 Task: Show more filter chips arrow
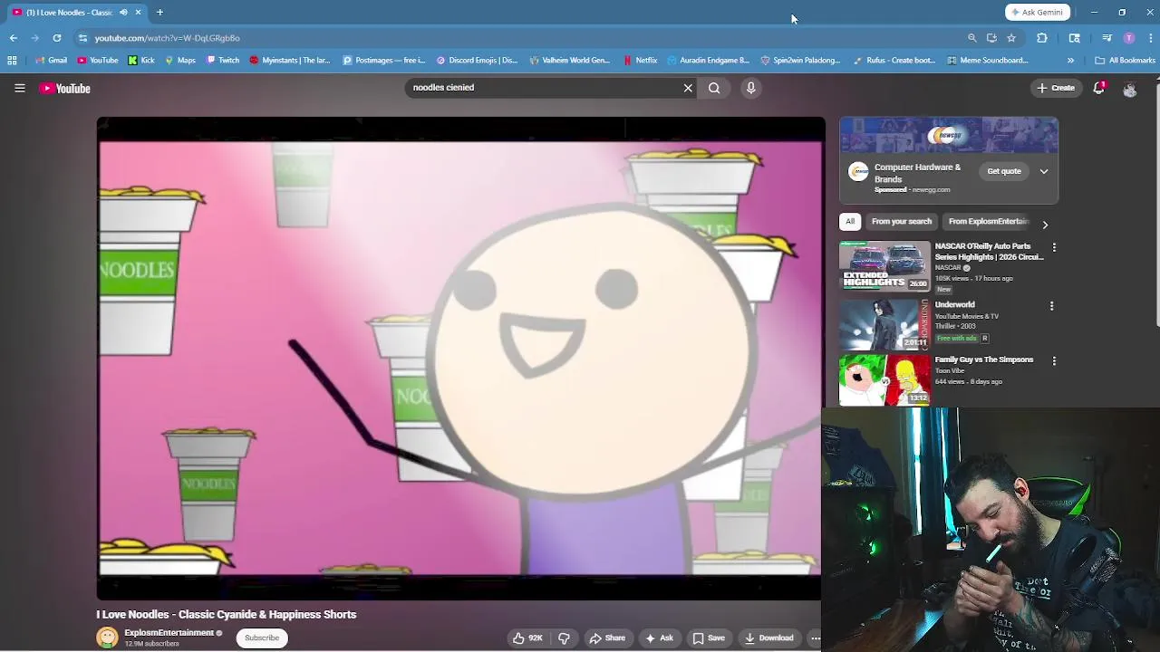1045,225
